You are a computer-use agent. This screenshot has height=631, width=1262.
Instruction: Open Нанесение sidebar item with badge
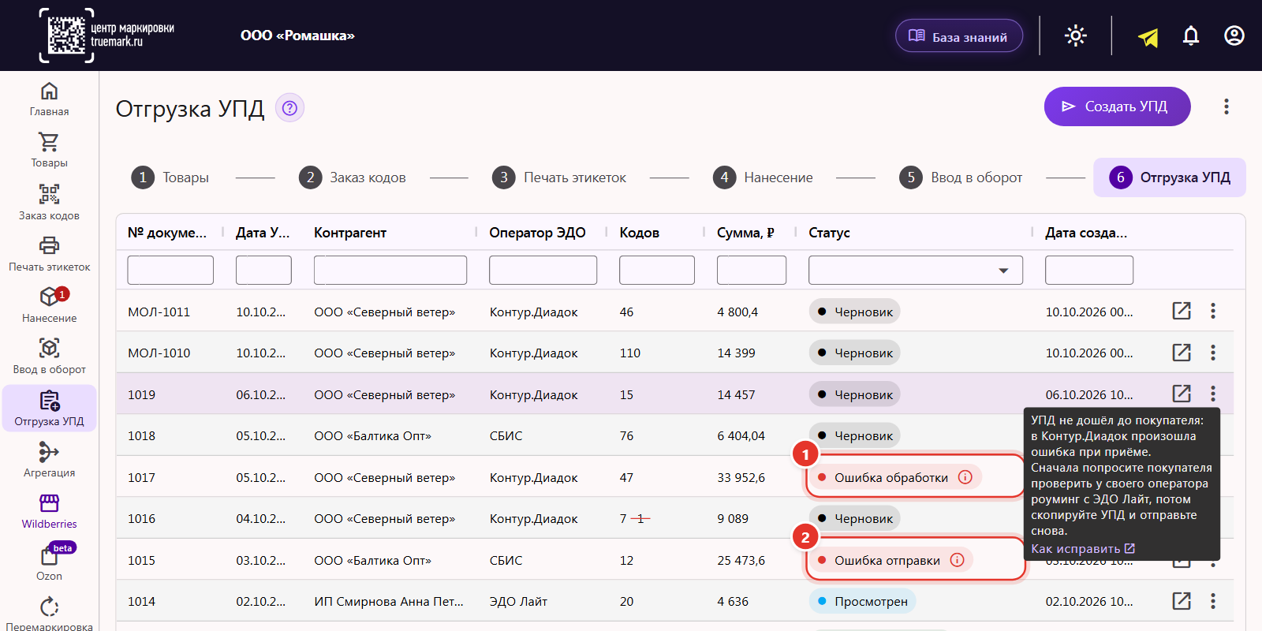pyautogui.click(x=49, y=304)
